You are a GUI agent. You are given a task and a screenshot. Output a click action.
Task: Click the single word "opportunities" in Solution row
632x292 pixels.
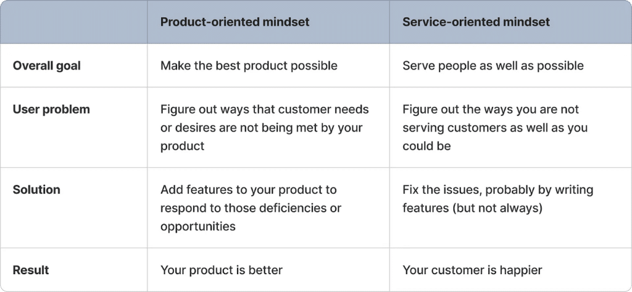point(197,227)
